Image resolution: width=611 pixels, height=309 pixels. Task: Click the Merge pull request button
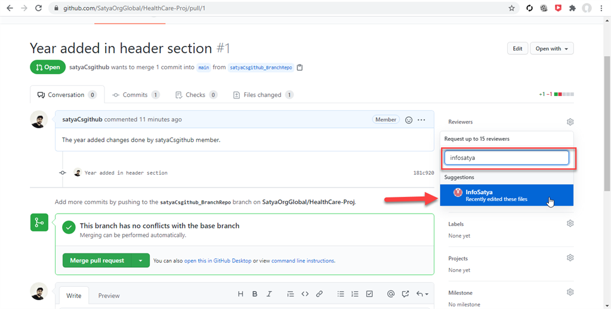(97, 260)
